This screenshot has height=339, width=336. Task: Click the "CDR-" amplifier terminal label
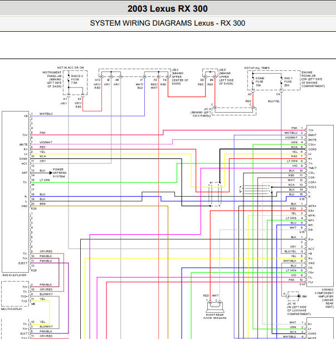[x=312, y=177]
